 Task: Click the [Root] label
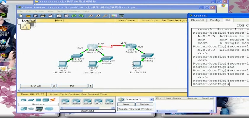(59, 21)
